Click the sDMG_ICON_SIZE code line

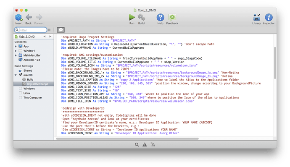(91, 87)
